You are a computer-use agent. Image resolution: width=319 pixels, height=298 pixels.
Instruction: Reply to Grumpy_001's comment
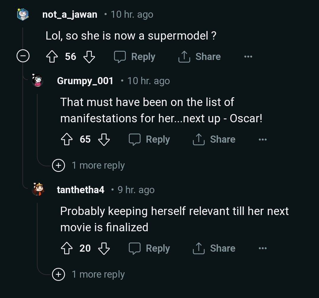click(x=149, y=139)
